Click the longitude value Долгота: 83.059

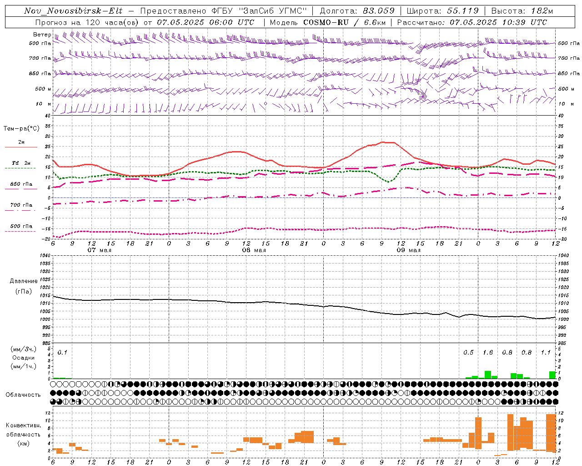point(356,11)
